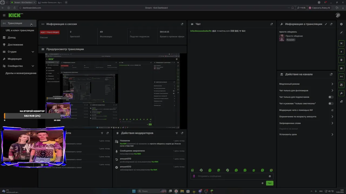Open the profile avatar at top right
Image resolution: width=346 pixels, height=194 pixels.
coord(338,15)
